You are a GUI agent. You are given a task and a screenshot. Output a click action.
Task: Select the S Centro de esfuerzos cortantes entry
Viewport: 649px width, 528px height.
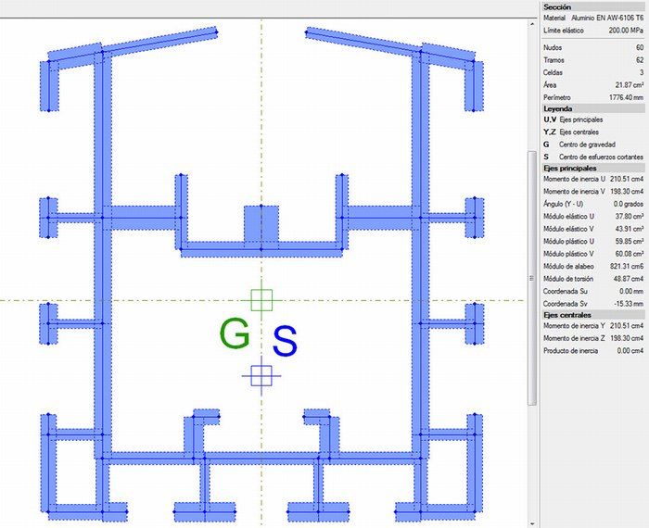coord(593,157)
